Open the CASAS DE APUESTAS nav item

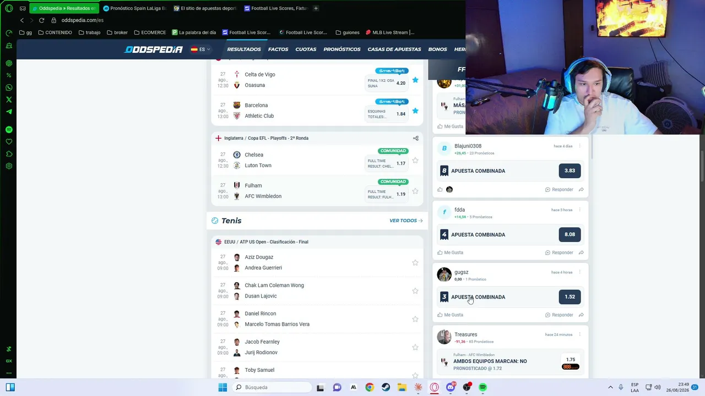(x=394, y=50)
